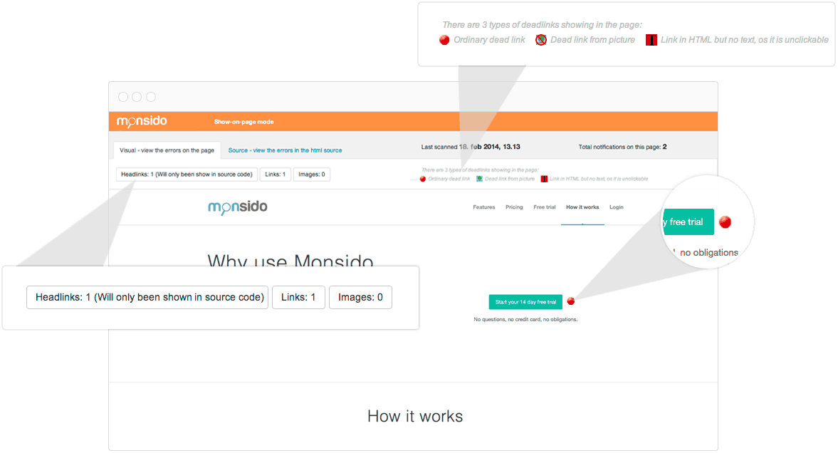Click Total notifications on this page: 2
This screenshot has width=838, height=453.
click(622, 147)
